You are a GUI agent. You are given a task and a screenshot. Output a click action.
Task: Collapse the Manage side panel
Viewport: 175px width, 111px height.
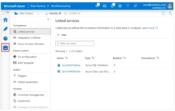click(x=48, y=19)
